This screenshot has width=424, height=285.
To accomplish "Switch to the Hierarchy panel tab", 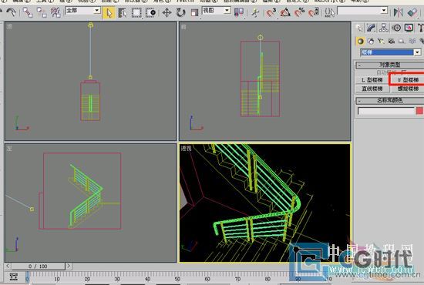I will tap(384, 28).
